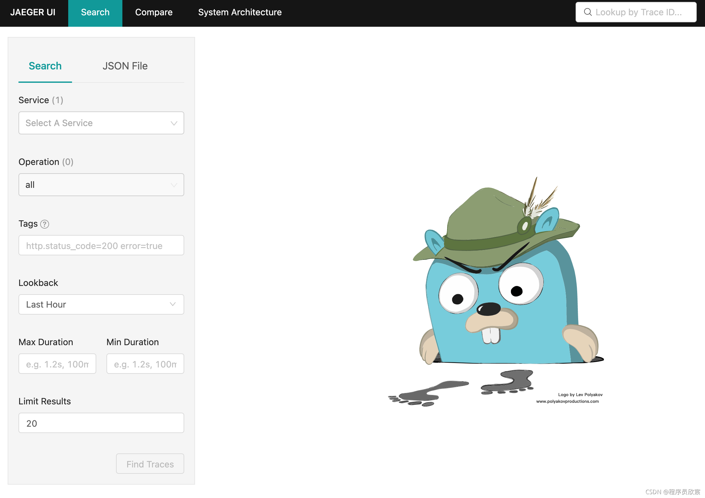This screenshot has height=498, width=705.
Task: Click the JAEGER UI home link
Action: coord(33,12)
